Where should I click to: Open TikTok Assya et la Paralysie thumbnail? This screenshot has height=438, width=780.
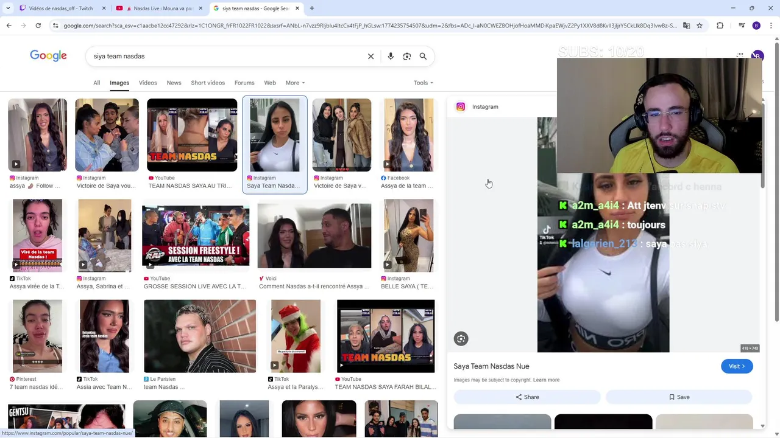[x=296, y=336]
